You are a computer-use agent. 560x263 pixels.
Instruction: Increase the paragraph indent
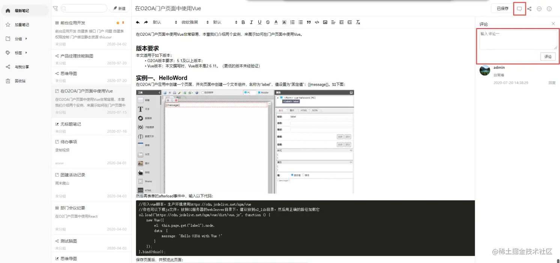pos(350,22)
